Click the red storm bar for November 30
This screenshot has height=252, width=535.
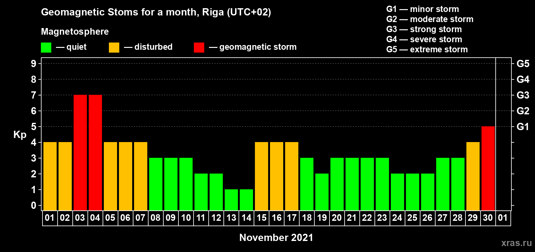(488, 168)
